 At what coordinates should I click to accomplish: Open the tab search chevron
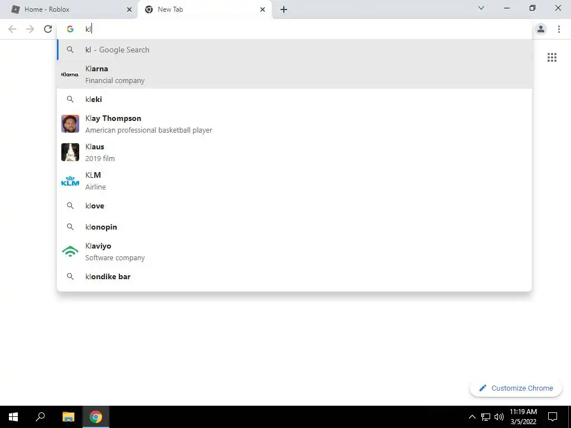481,8
